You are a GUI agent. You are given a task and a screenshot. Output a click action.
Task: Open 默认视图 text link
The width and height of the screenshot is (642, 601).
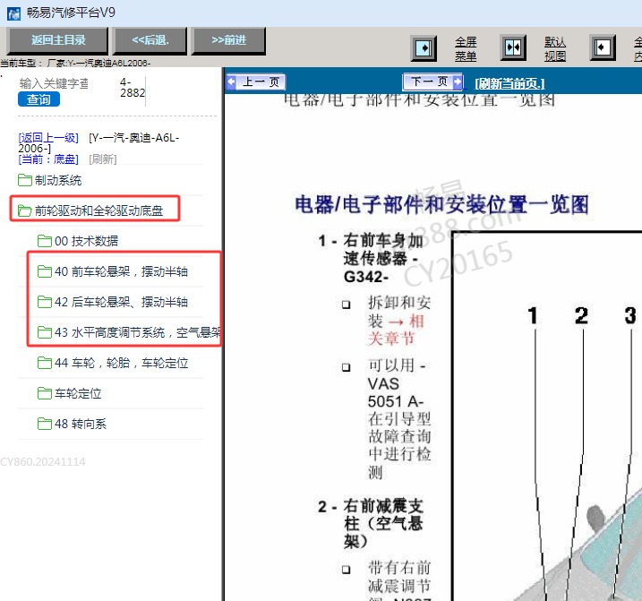click(x=555, y=48)
